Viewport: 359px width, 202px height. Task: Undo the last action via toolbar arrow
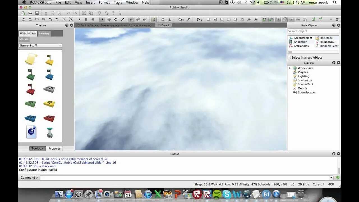(x=68, y=13)
